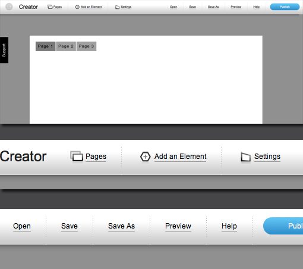Click the Pages icon in small top toolbar
The height and width of the screenshot is (269, 303).
[x=50, y=7]
